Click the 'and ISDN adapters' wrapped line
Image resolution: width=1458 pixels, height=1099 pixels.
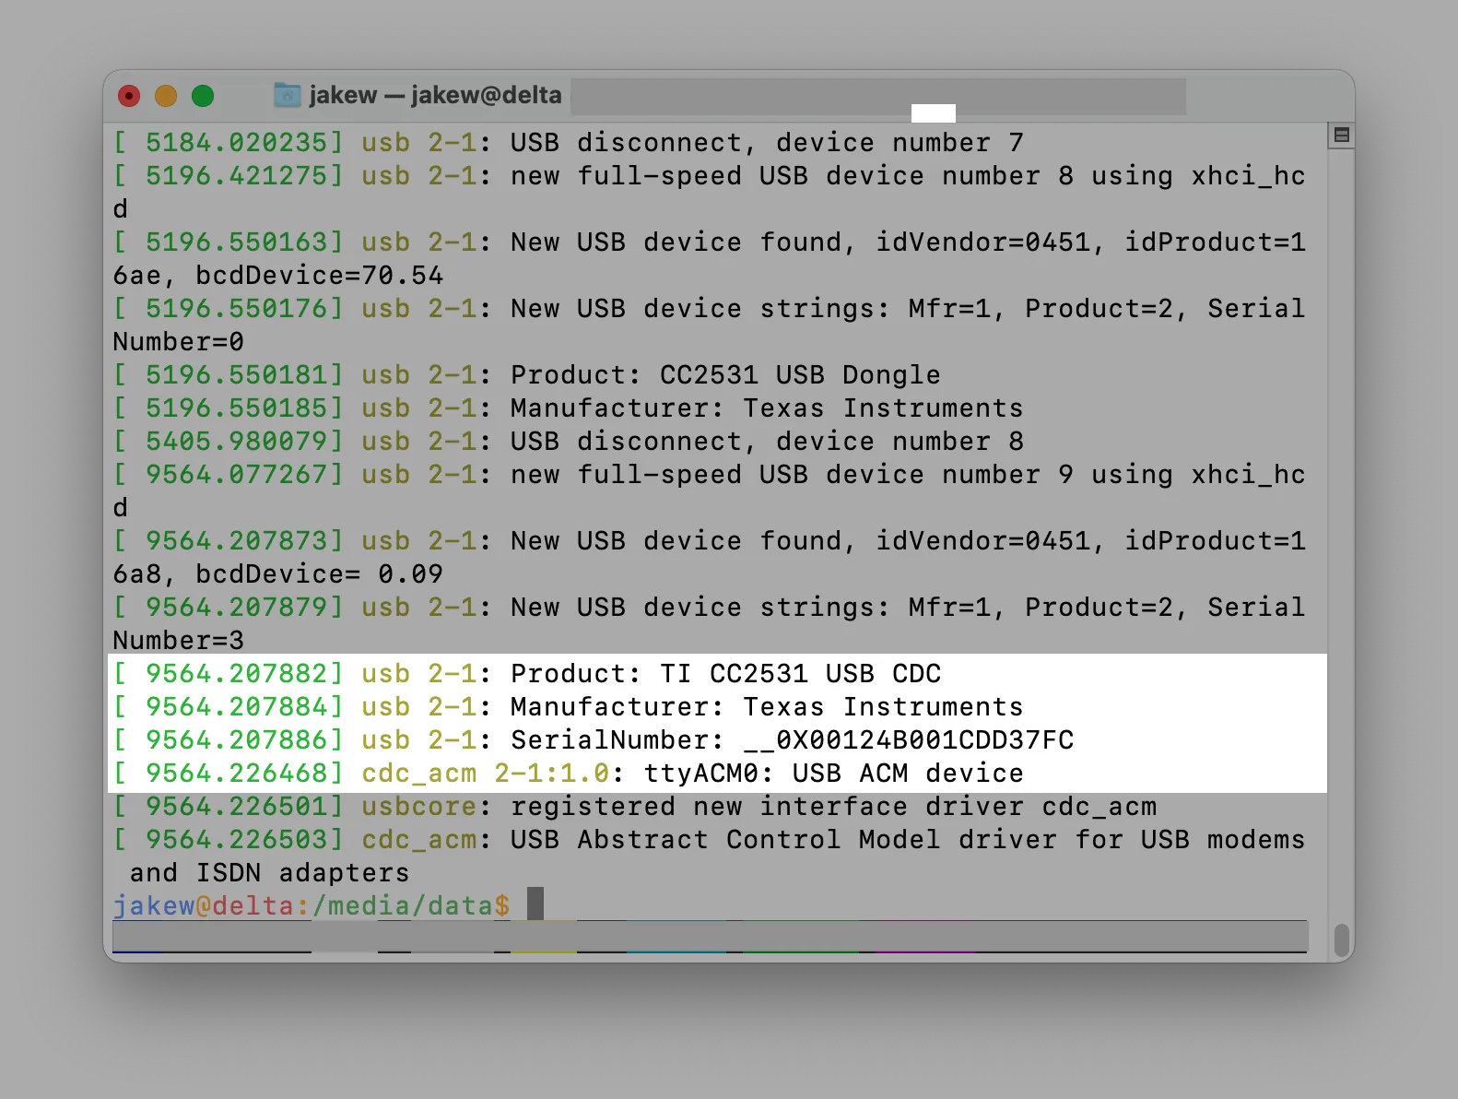[269, 873]
